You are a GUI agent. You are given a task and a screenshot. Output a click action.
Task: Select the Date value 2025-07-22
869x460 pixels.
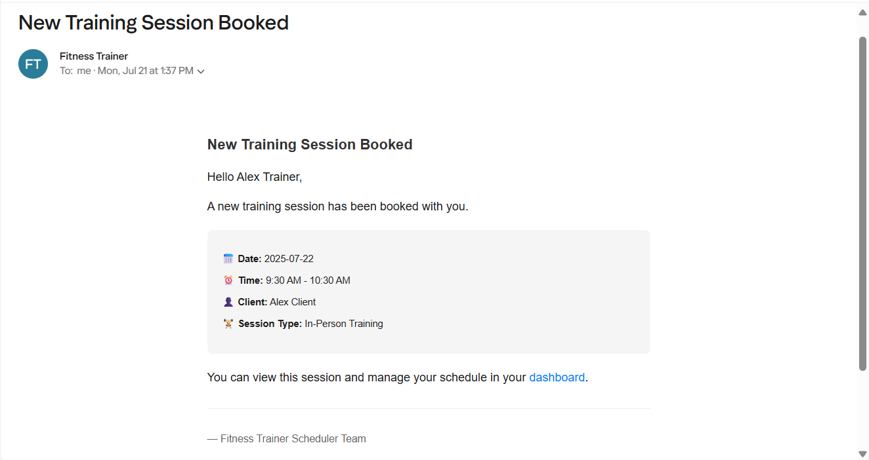click(x=289, y=258)
